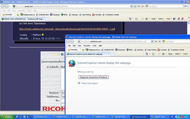Open search provider dropdown in PANTIP window
The height and width of the screenshot is (119, 190).
[188, 6]
